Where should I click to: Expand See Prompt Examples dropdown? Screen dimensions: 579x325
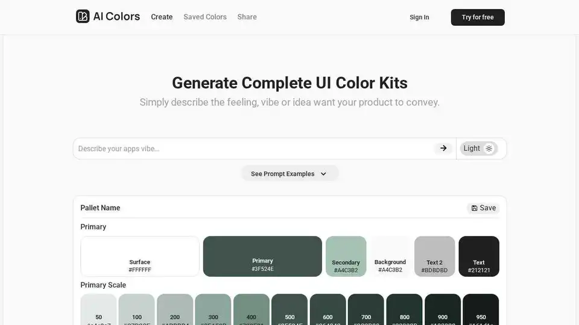pyautogui.click(x=289, y=173)
